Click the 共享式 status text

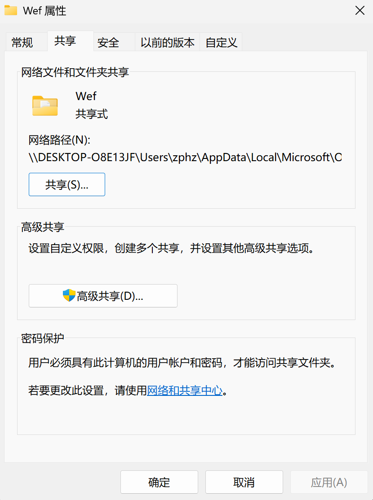(92, 114)
